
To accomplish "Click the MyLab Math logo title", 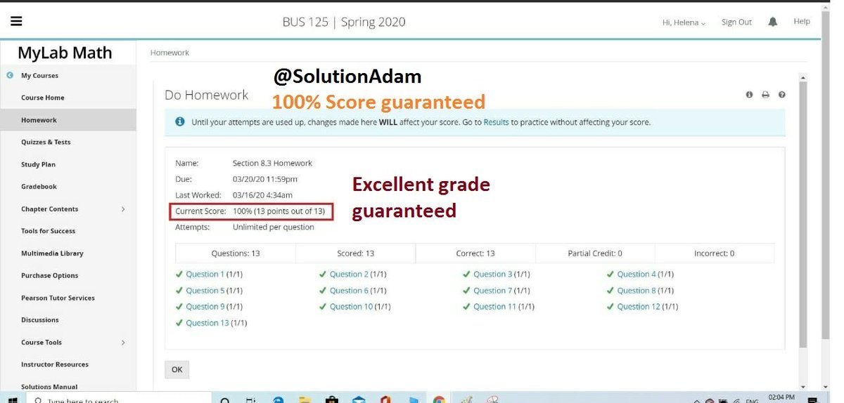I will (x=65, y=53).
